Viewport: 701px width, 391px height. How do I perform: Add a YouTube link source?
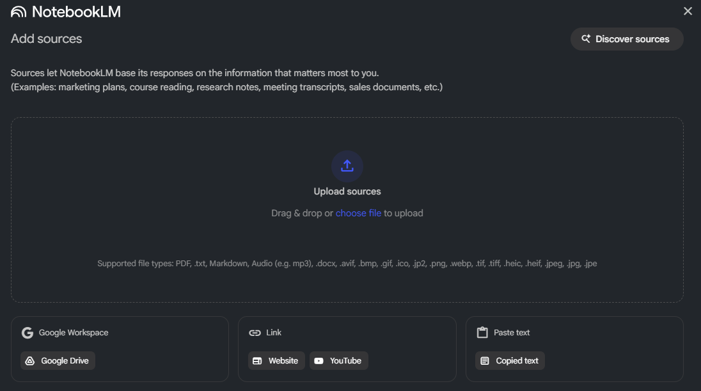[x=339, y=360]
